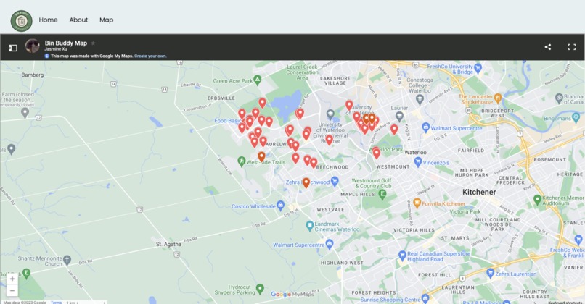Go to the About page

[78, 20]
